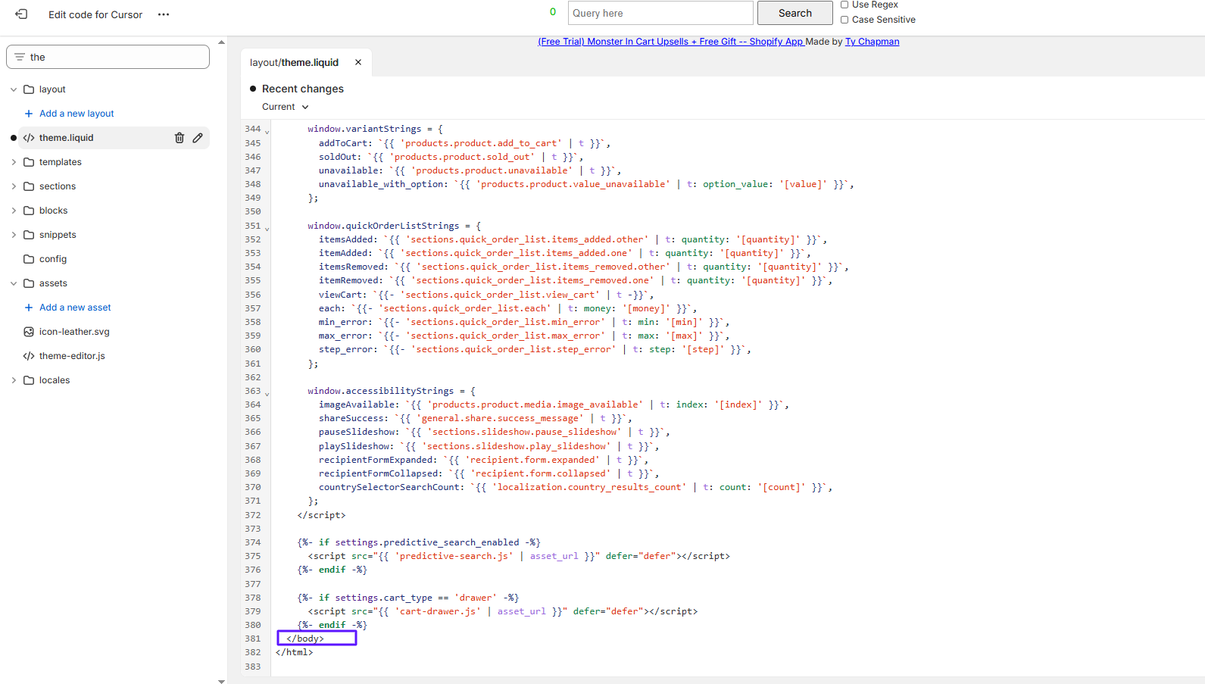This screenshot has height=684, width=1205.
Task: Click the sections folder icon
Action: pyautogui.click(x=29, y=186)
